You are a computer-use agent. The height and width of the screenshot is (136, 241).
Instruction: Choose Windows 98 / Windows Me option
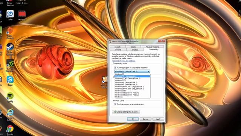pyautogui.click(x=132, y=76)
